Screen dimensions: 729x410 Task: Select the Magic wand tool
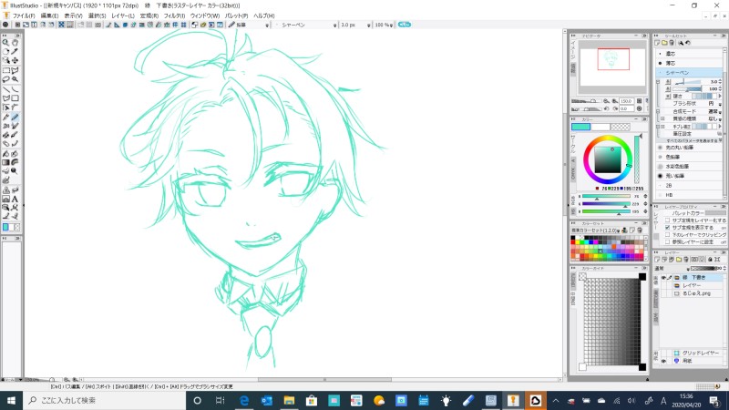15,79
